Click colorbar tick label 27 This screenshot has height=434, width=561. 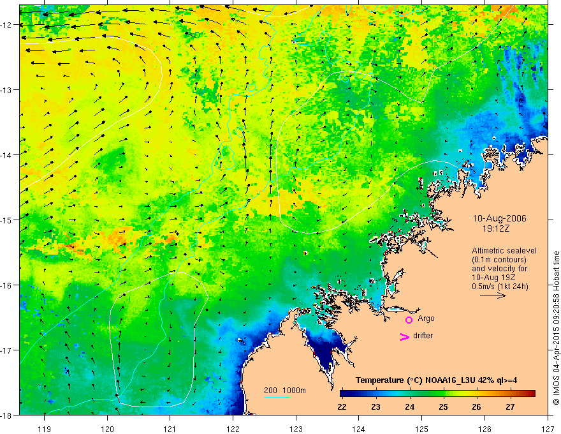click(x=510, y=407)
